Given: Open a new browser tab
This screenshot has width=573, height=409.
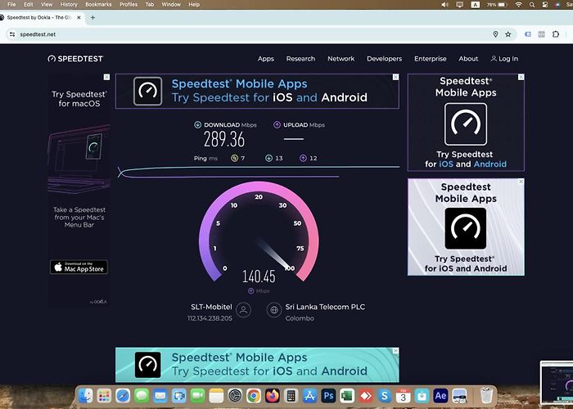Looking at the screenshot, I should coord(92,17).
